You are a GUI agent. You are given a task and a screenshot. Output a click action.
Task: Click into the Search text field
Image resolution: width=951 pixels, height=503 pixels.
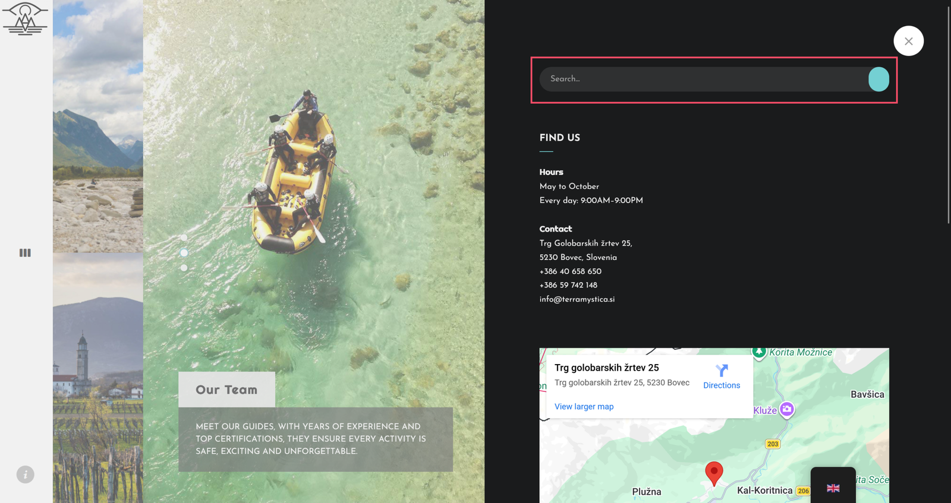701,79
